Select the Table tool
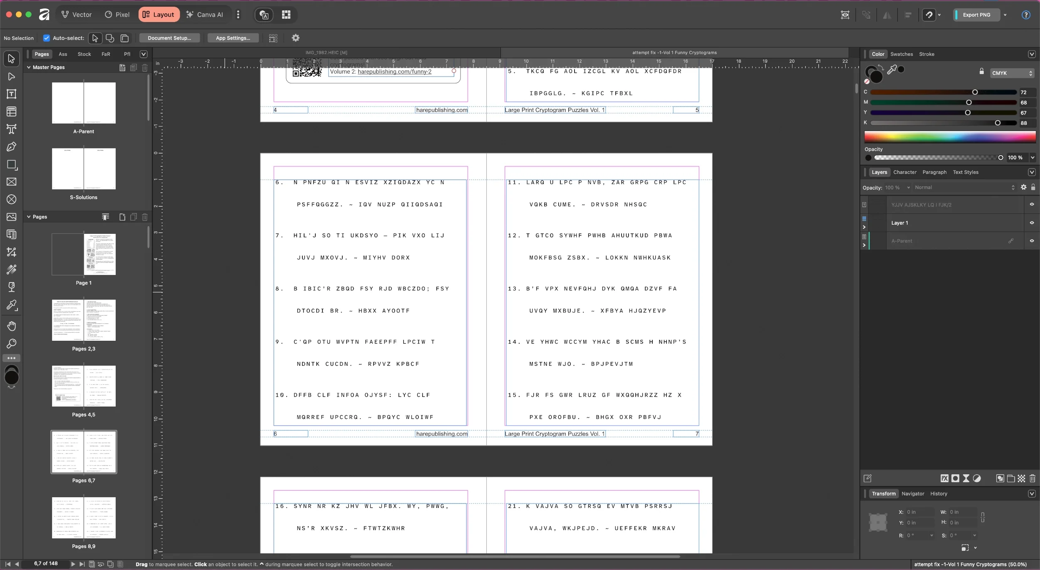The height and width of the screenshot is (570, 1040). 11,111
